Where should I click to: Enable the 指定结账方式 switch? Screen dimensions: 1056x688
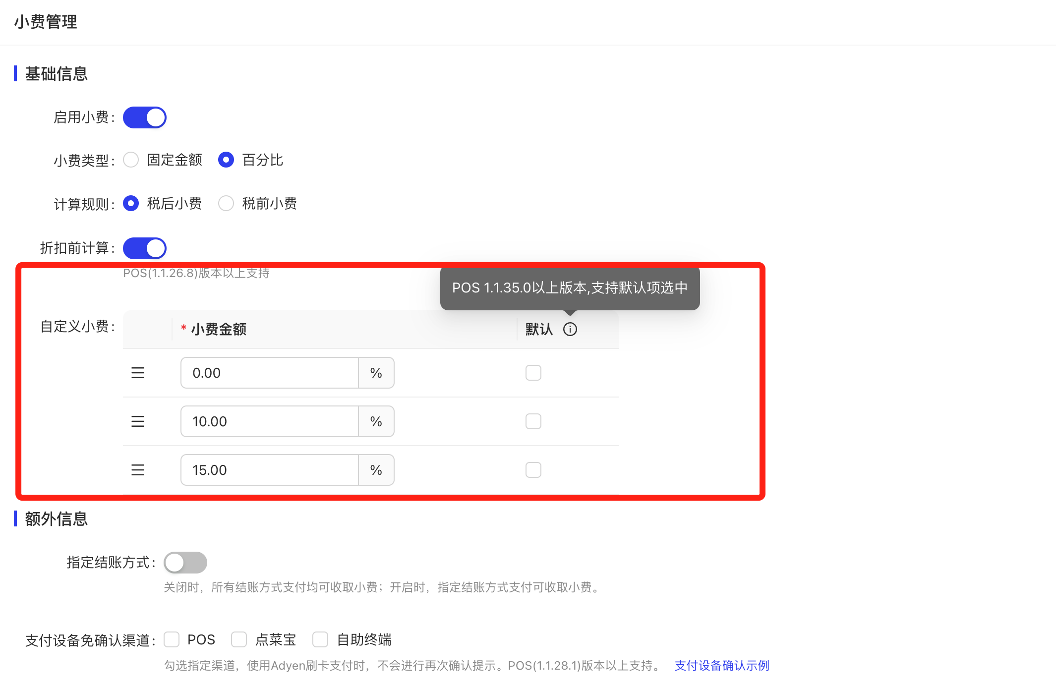(x=185, y=563)
